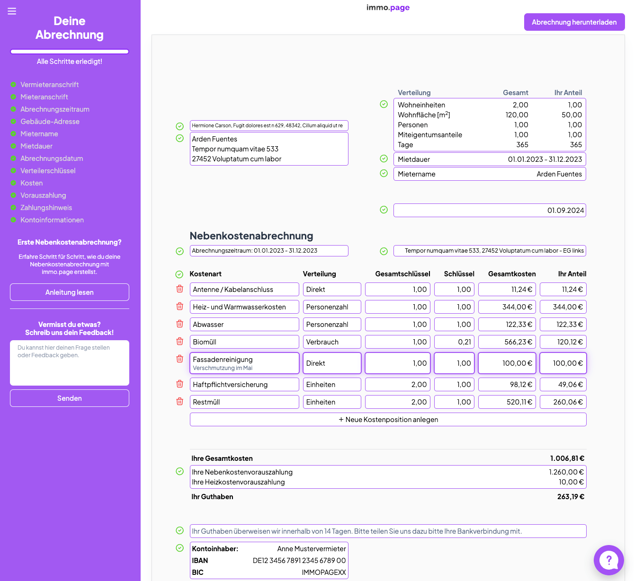
Task: Click the progress bar under Deine Abrechnung
Action: tap(69, 51)
